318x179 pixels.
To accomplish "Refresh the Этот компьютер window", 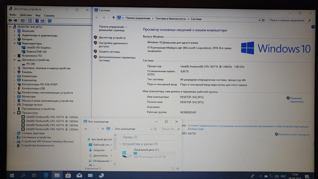I will [156, 129].
